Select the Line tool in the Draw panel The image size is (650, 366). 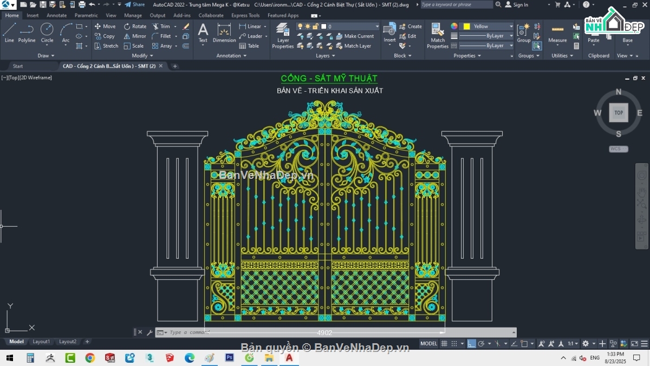pos(9,34)
